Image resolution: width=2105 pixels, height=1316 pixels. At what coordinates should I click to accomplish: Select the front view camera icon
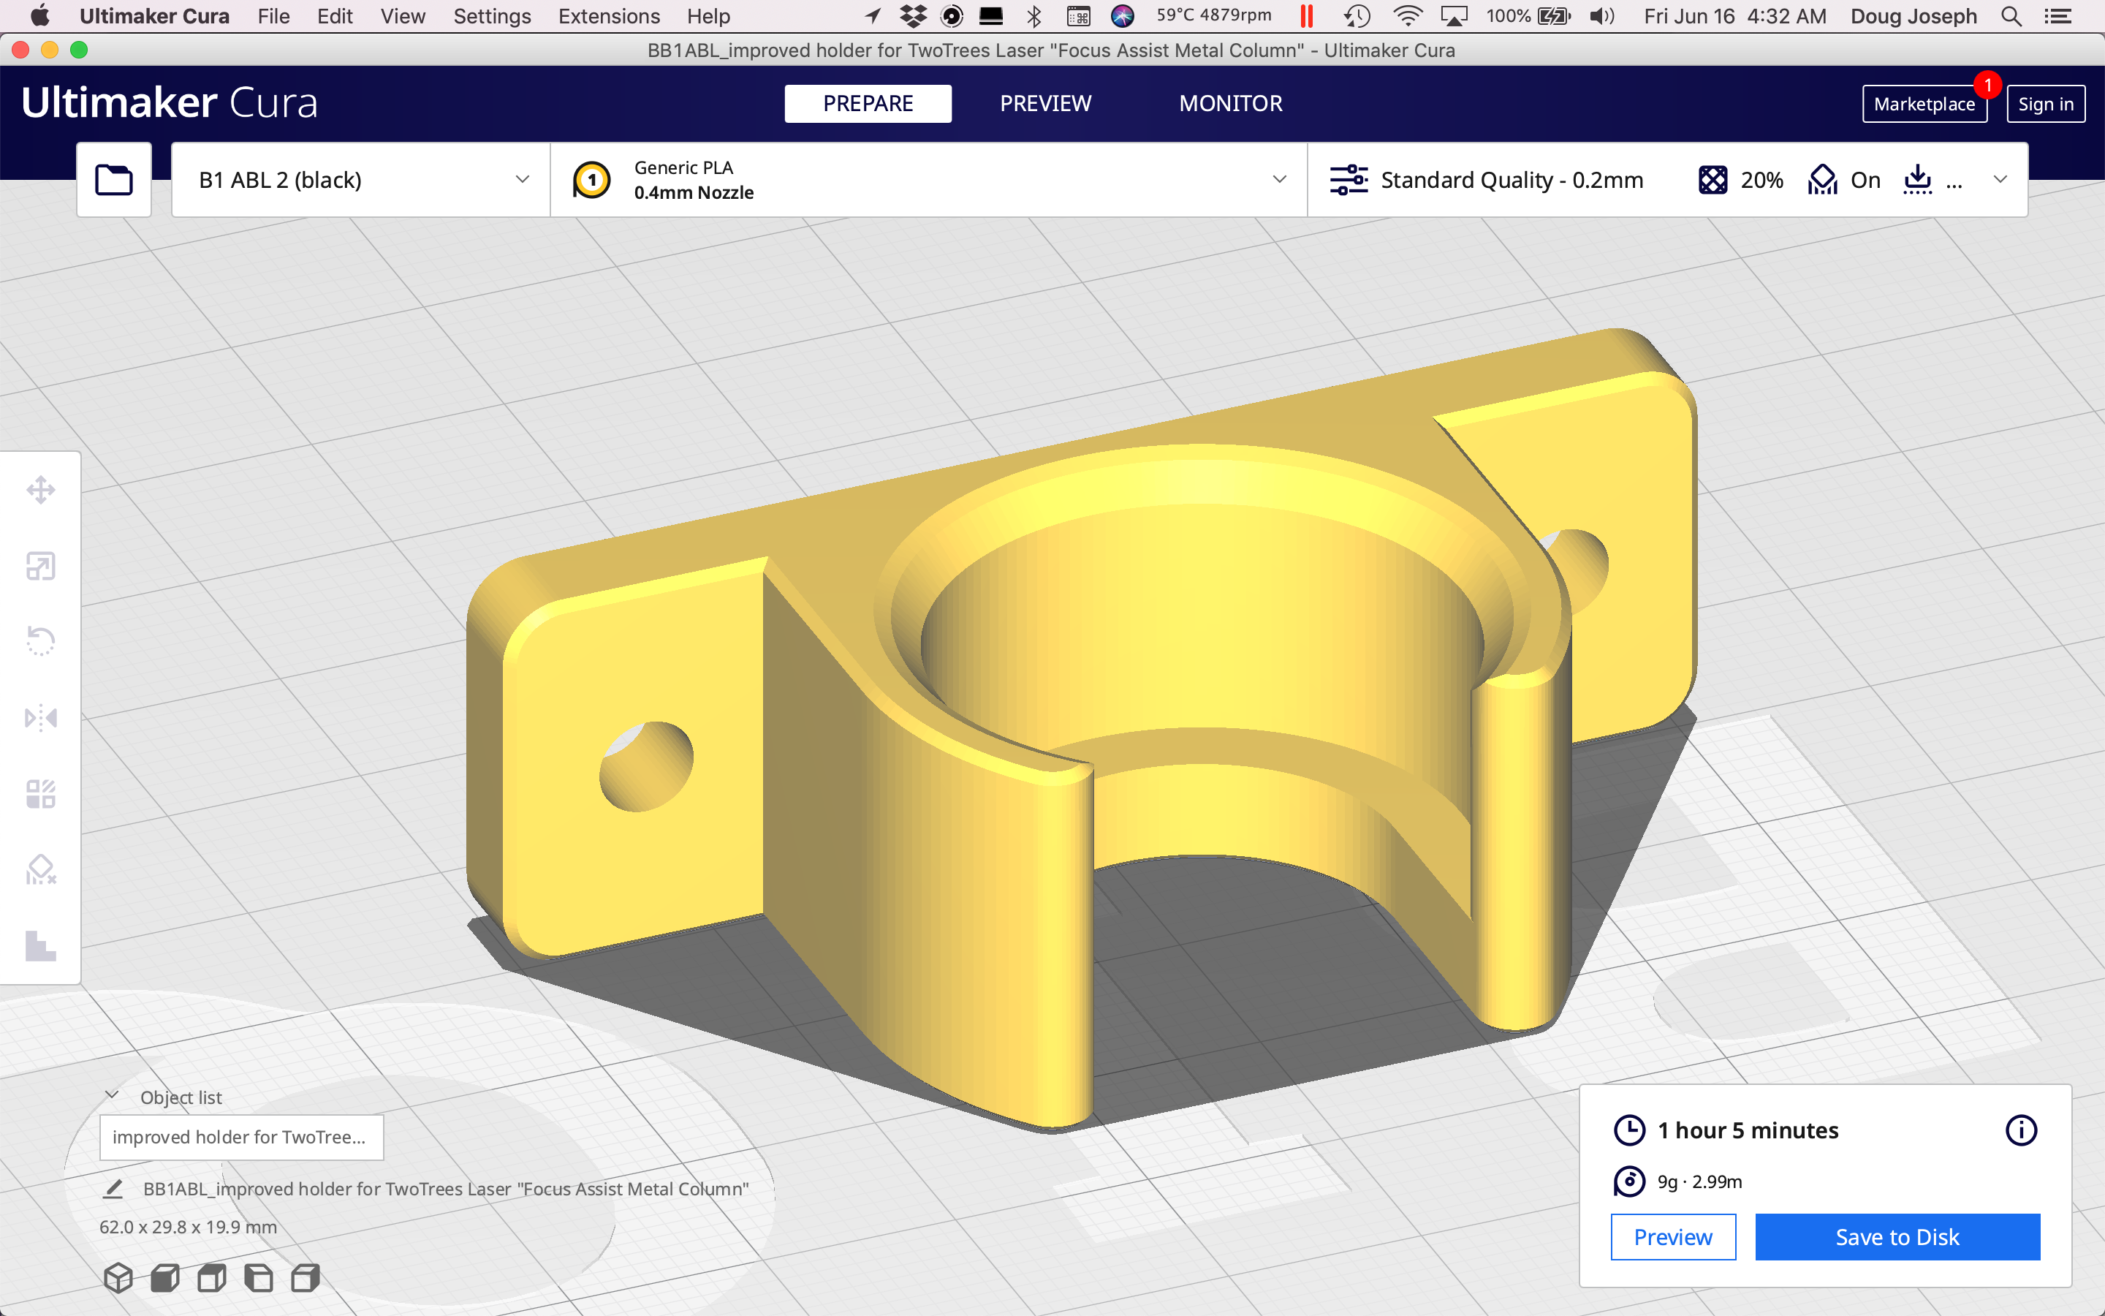click(x=165, y=1278)
